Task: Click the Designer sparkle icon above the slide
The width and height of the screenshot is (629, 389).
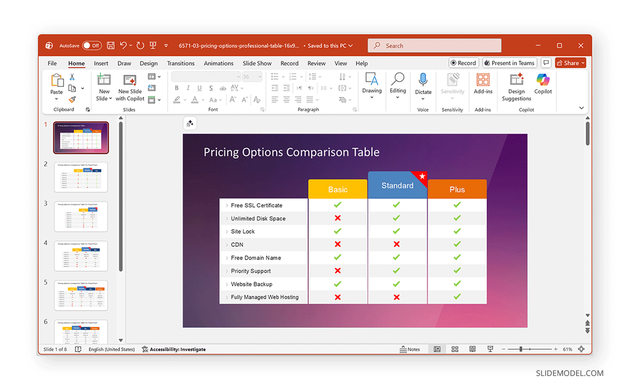Action: tap(190, 123)
